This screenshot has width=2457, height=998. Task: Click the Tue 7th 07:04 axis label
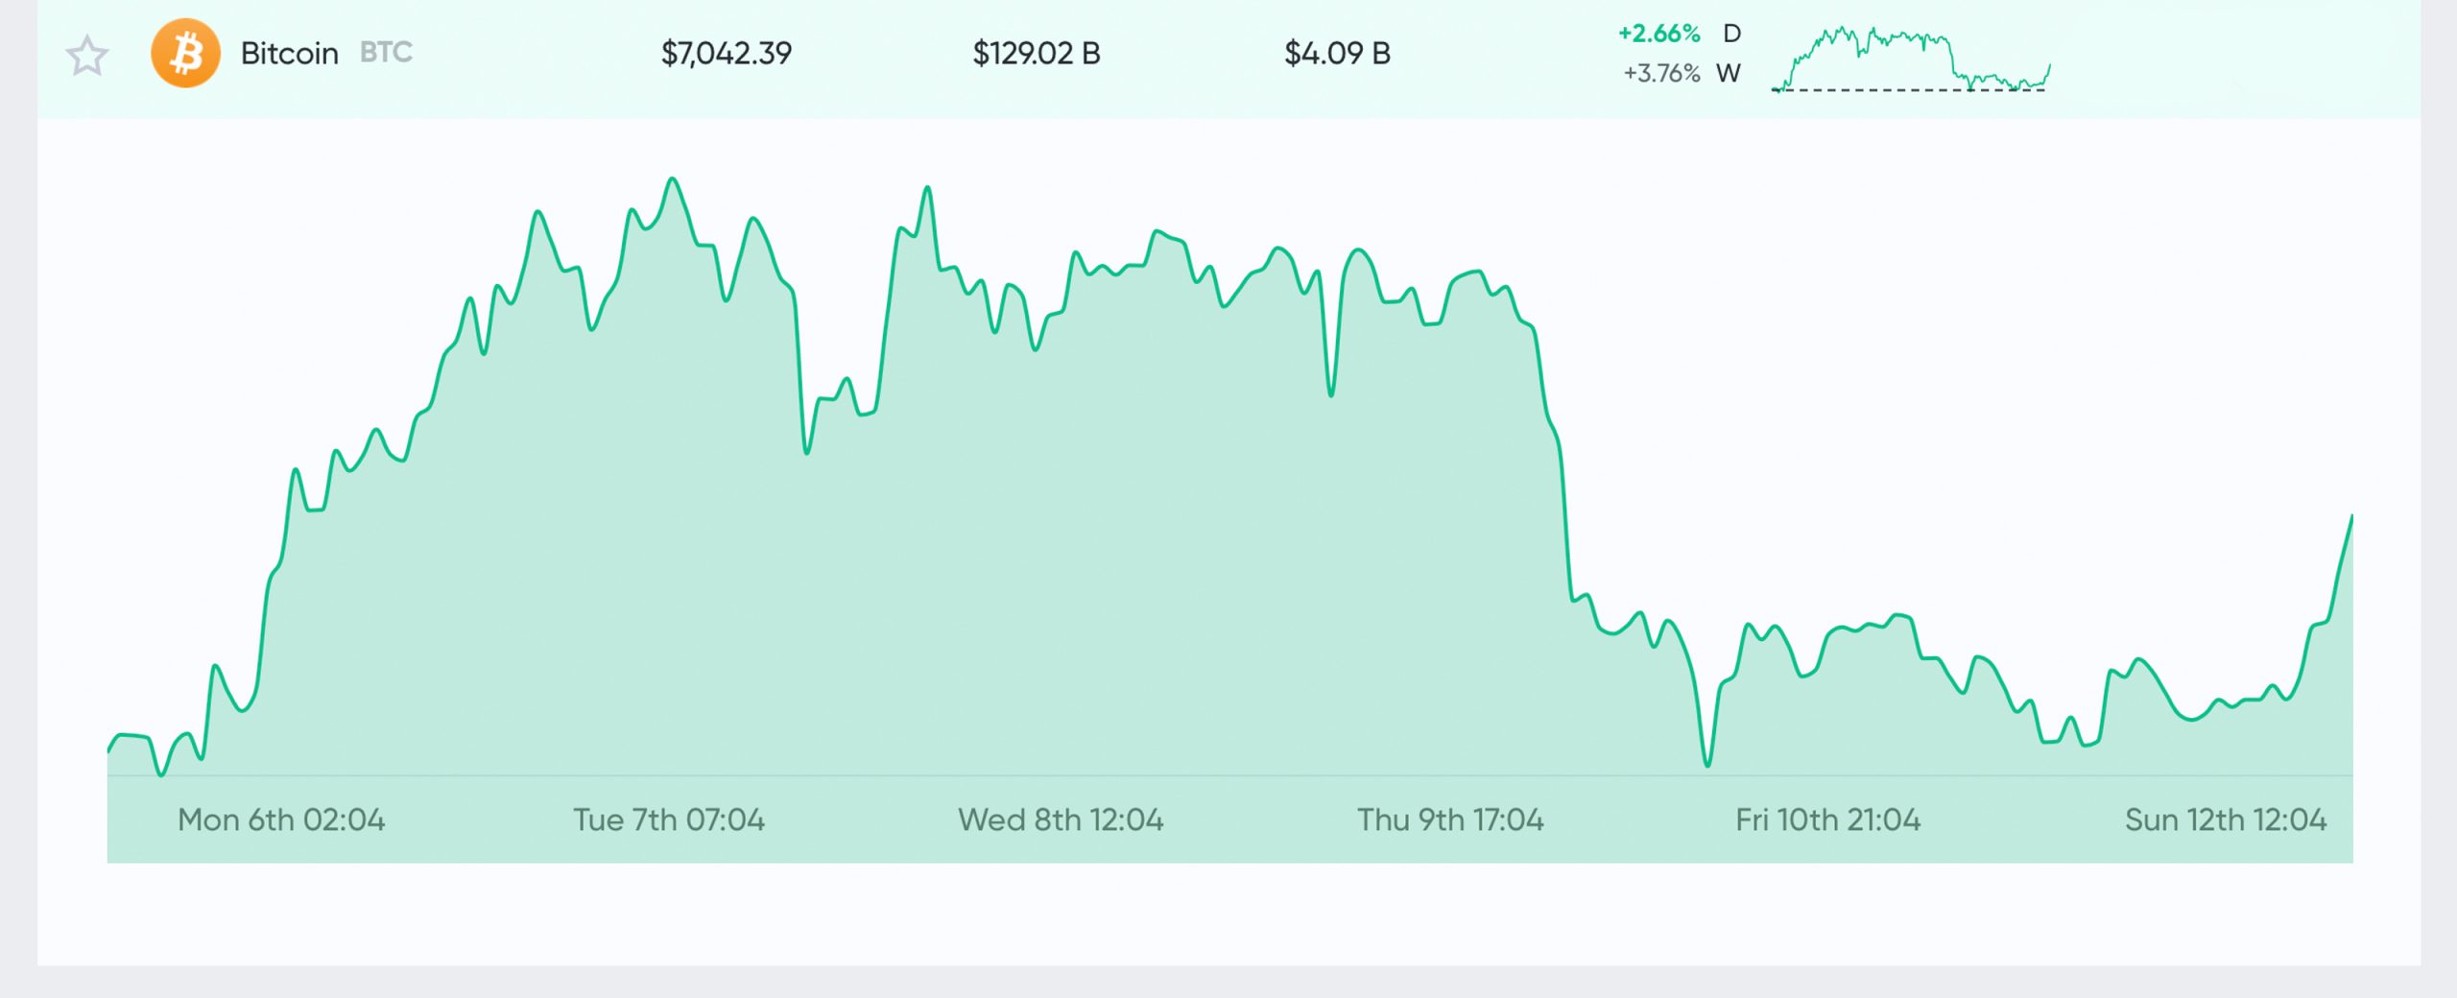tap(669, 820)
